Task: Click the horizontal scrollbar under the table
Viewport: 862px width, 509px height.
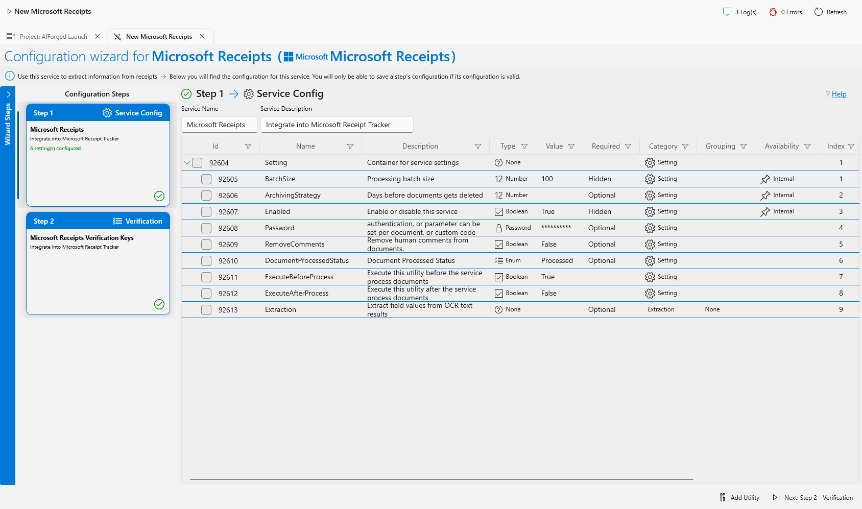Action: click(442, 479)
